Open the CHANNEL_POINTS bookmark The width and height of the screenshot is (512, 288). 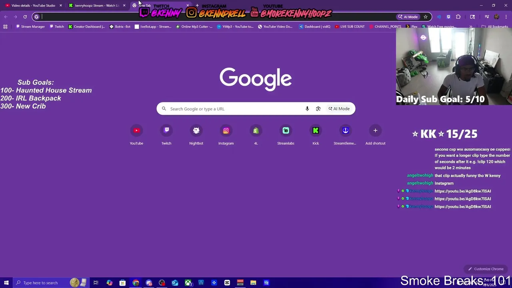pos(385,27)
